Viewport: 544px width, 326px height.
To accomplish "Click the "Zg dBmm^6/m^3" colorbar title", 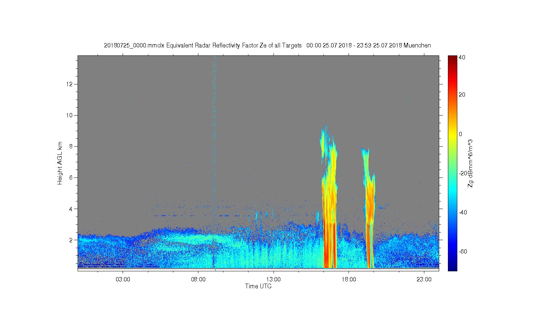I will click(x=470, y=163).
